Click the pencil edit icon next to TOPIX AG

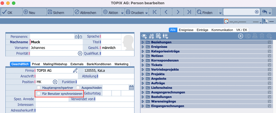click(x=75, y=71)
